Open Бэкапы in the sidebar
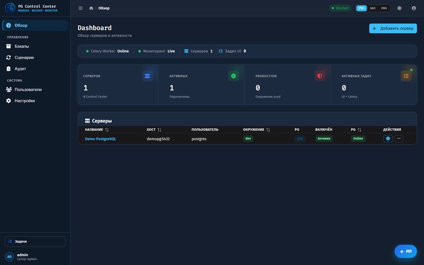The image size is (424, 265). point(35,46)
